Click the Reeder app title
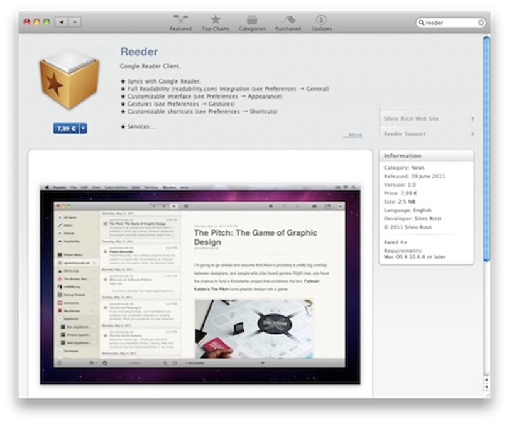 tap(139, 52)
